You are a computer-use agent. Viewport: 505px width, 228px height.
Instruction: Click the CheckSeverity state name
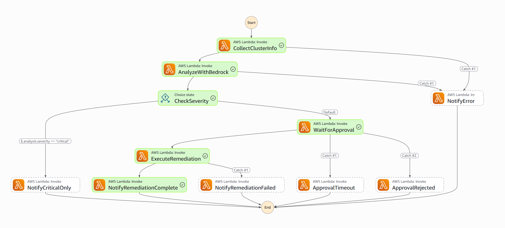(192, 101)
